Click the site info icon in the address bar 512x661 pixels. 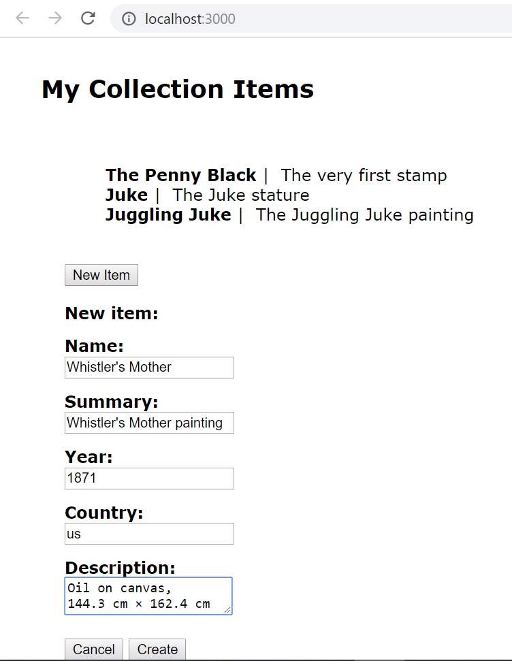pyautogui.click(x=129, y=19)
